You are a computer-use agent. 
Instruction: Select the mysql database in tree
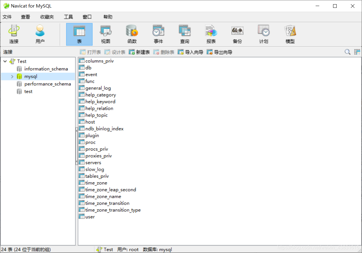[x=31, y=77]
